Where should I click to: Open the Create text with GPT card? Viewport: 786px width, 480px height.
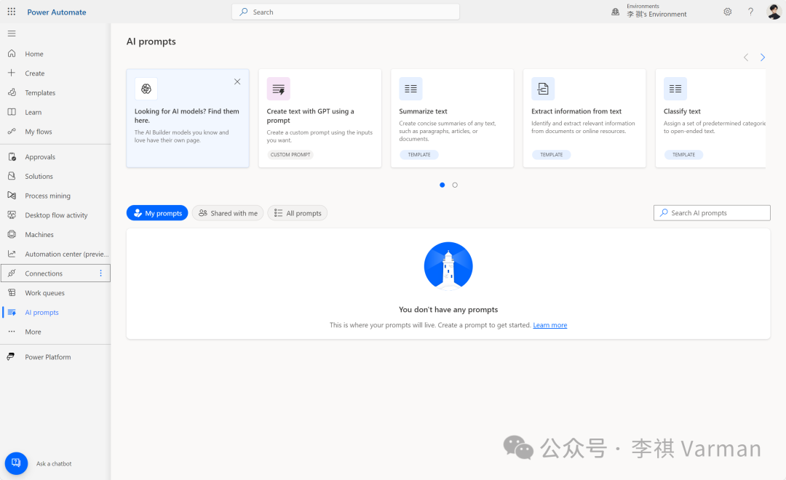pyautogui.click(x=319, y=119)
